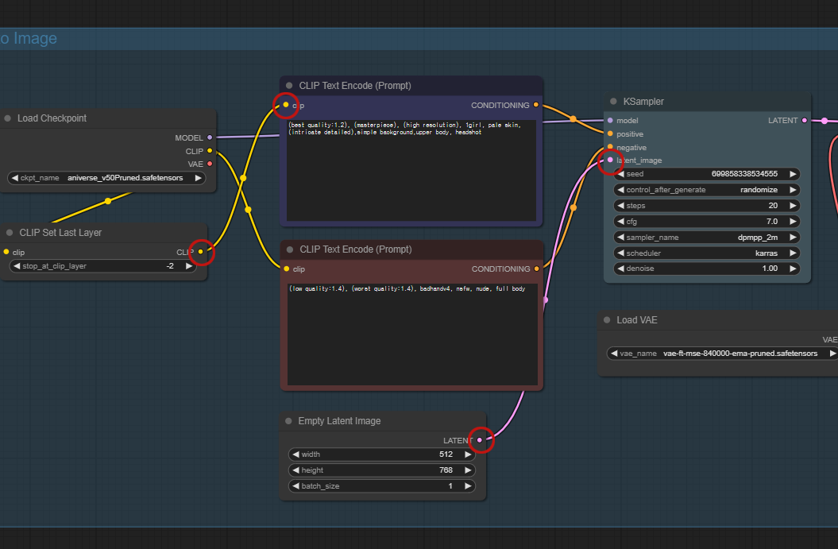Select next checkpoint with ckpt_name right arrow
Screen dimensions: 838x549
coord(199,178)
